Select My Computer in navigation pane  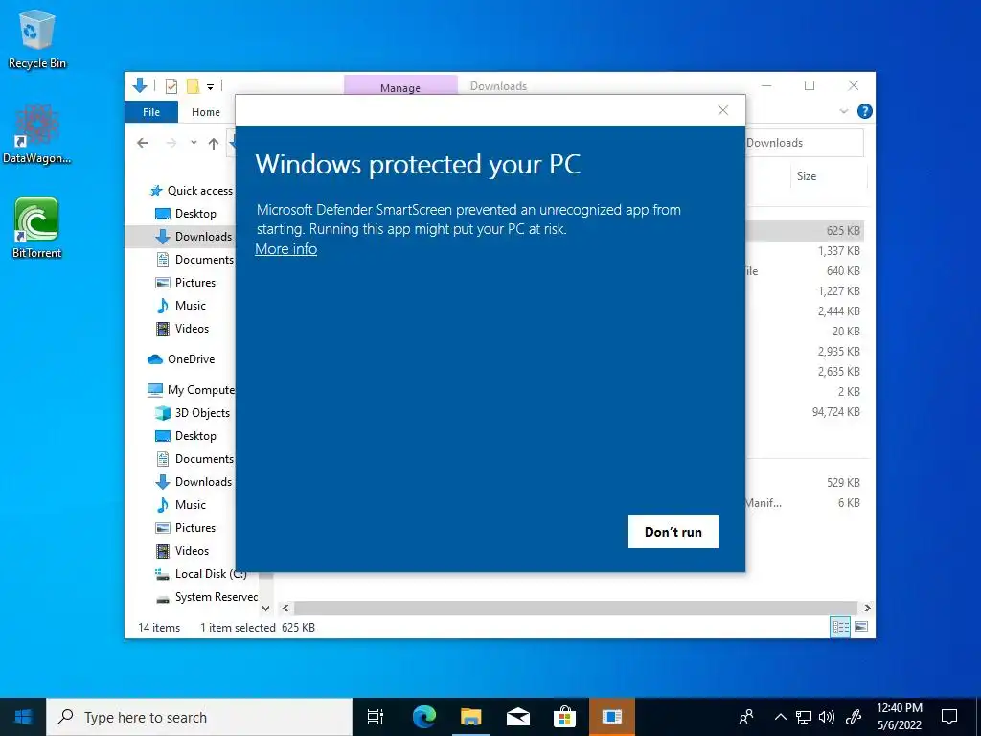pyautogui.click(x=191, y=390)
